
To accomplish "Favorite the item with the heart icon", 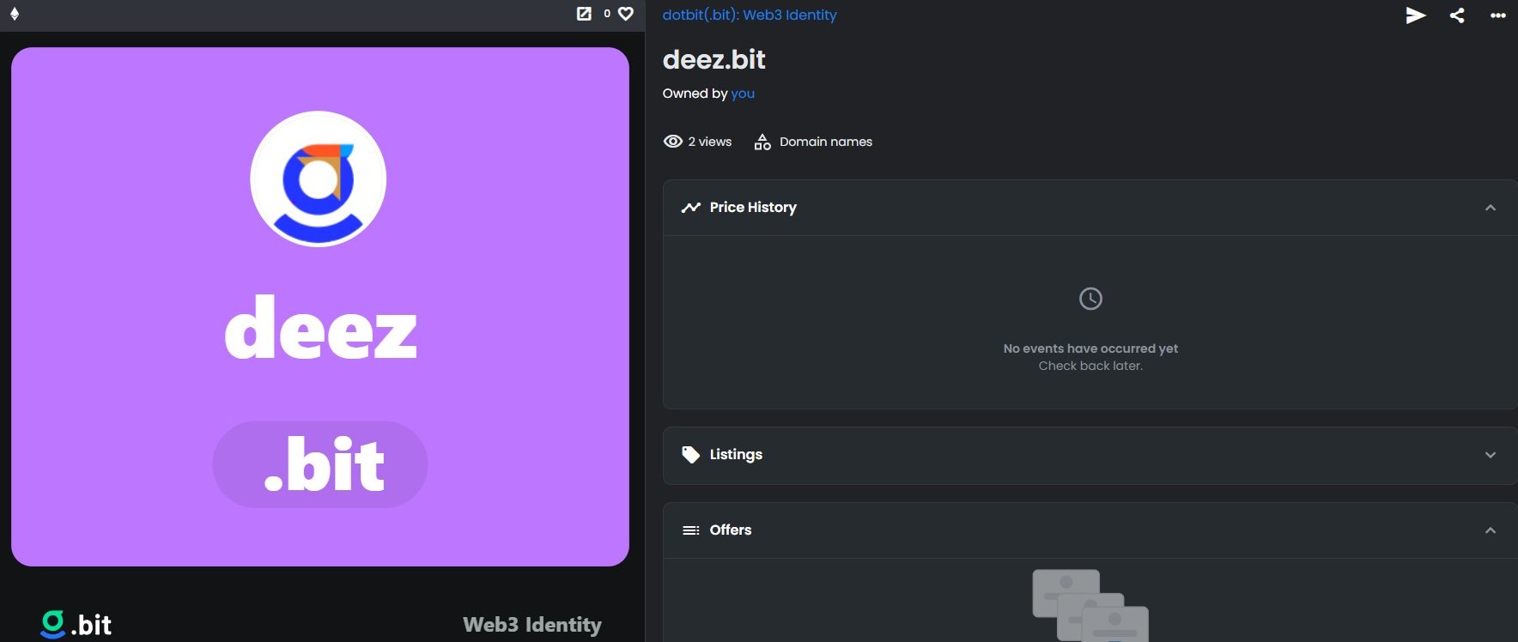I will coord(626,14).
